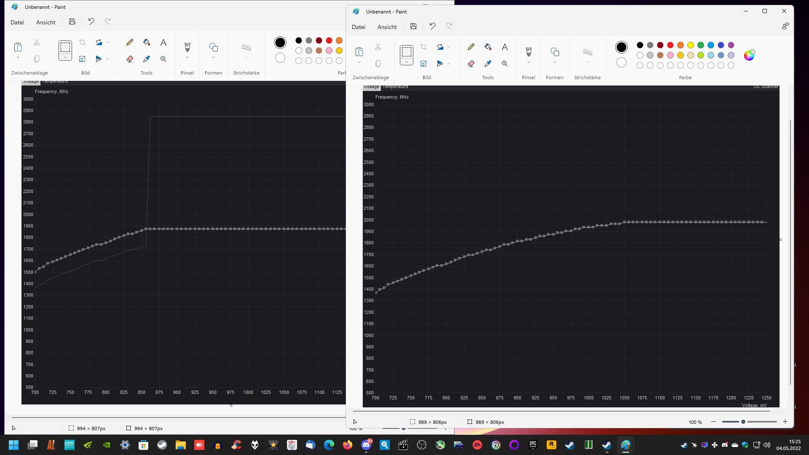Open Windows Start button on taskbar
809x455 pixels.
(14, 445)
